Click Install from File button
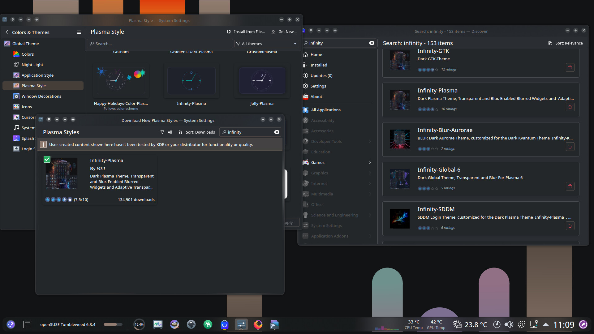The height and width of the screenshot is (334, 594). tap(246, 32)
